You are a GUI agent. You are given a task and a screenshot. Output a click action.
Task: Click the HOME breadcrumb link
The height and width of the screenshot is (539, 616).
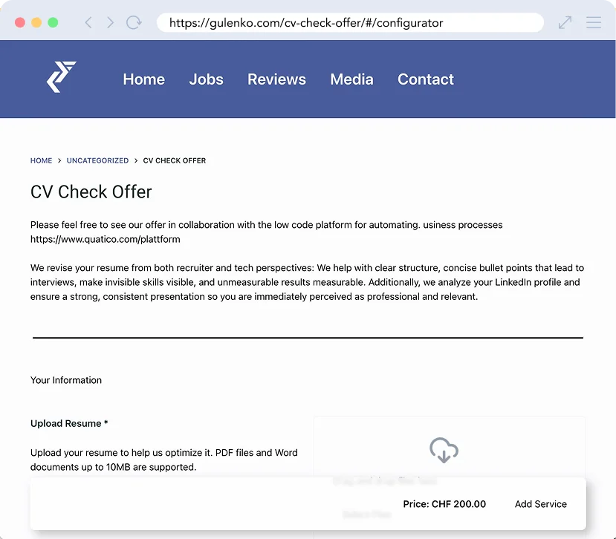pyautogui.click(x=41, y=160)
